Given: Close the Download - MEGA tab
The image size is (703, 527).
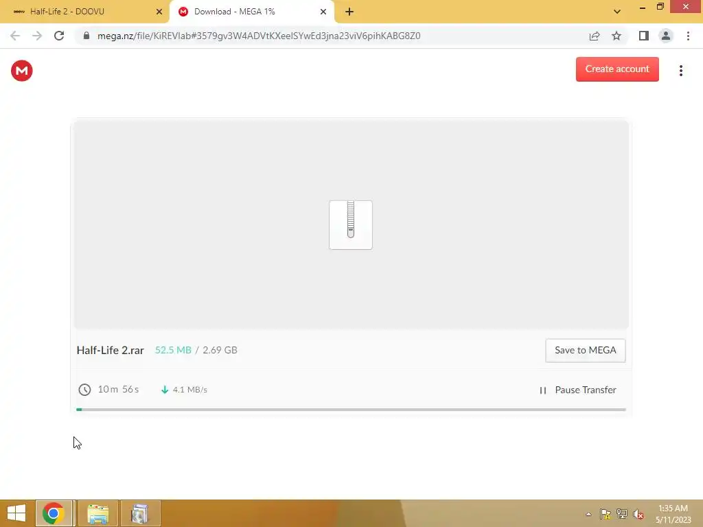Looking at the screenshot, I should point(323,12).
